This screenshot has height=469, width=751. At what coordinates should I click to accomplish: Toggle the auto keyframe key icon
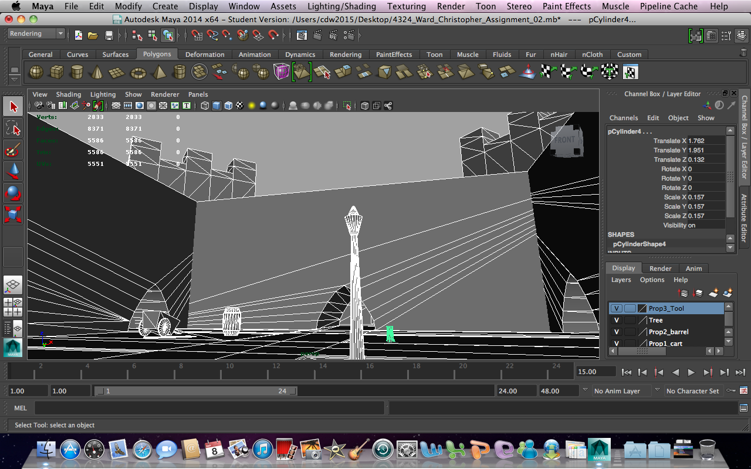730,390
